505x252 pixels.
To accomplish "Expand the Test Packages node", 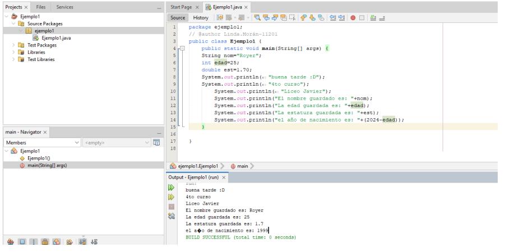I will (x=13, y=45).
